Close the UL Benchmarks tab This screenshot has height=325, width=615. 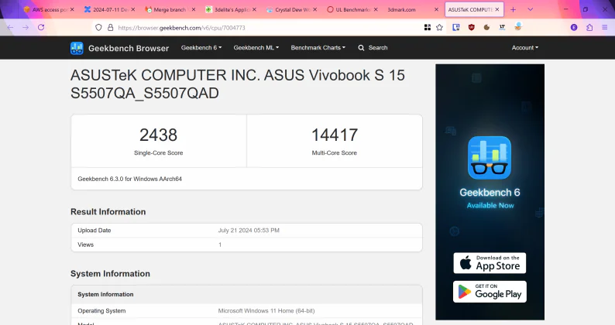376,9
